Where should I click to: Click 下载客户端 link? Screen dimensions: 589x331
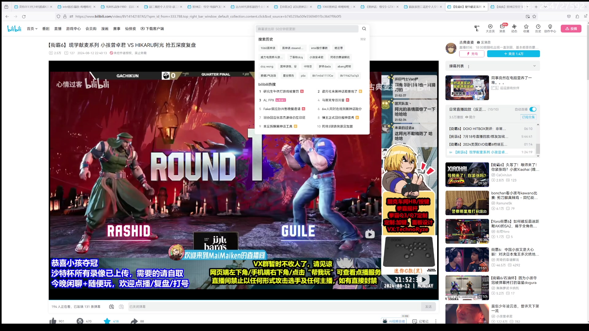(x=152, y=29)
